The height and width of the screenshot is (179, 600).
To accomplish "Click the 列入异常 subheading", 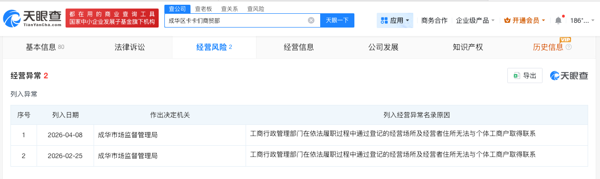I will pyautogui.click(x=24, y=94).
